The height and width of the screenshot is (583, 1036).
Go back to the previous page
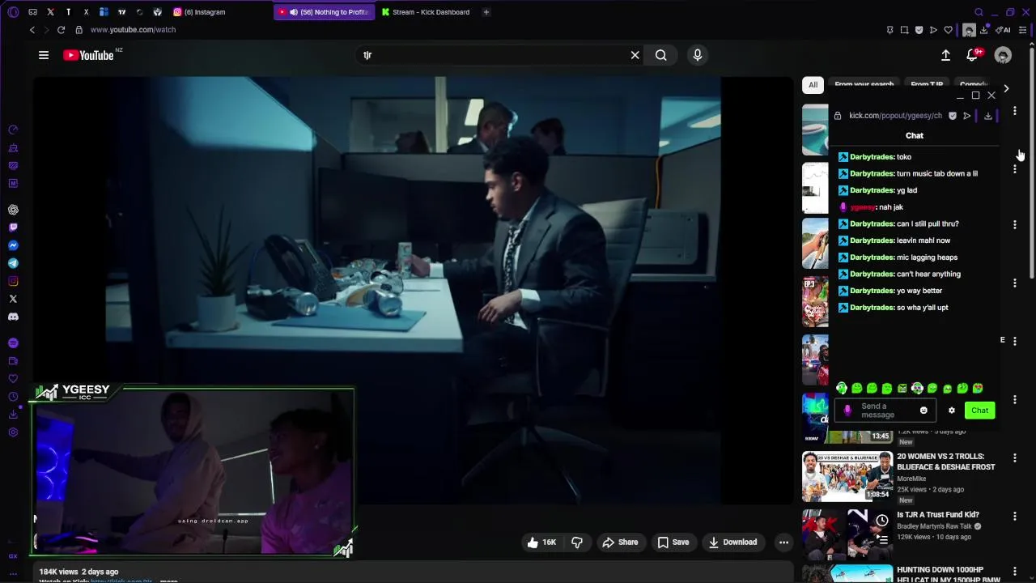[32, 30]
